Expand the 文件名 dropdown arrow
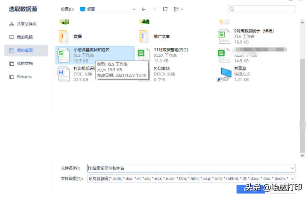 [x=293, y=168]
